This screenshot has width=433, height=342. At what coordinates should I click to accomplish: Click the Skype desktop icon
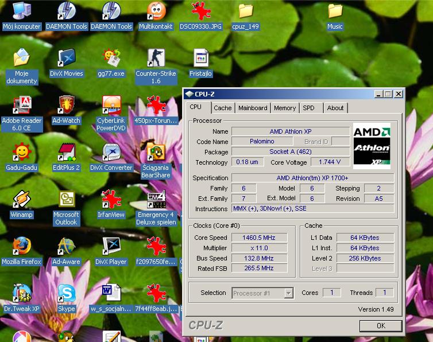(67, 293)
